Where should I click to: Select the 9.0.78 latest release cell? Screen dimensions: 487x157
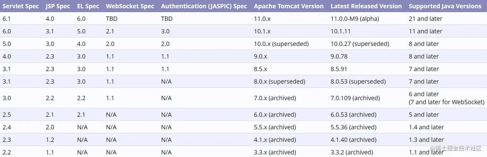click(339, 56)
